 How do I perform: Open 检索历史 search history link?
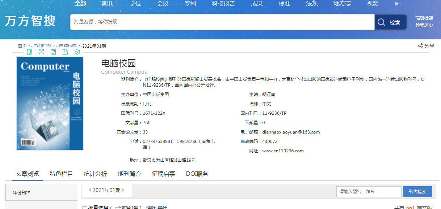[424, 25]
